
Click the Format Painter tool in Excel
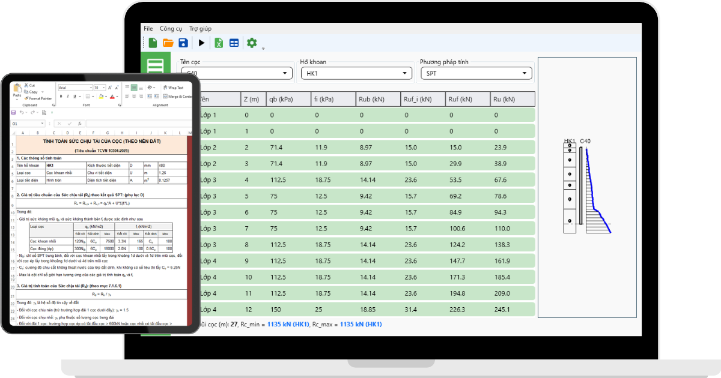[40, 98]
